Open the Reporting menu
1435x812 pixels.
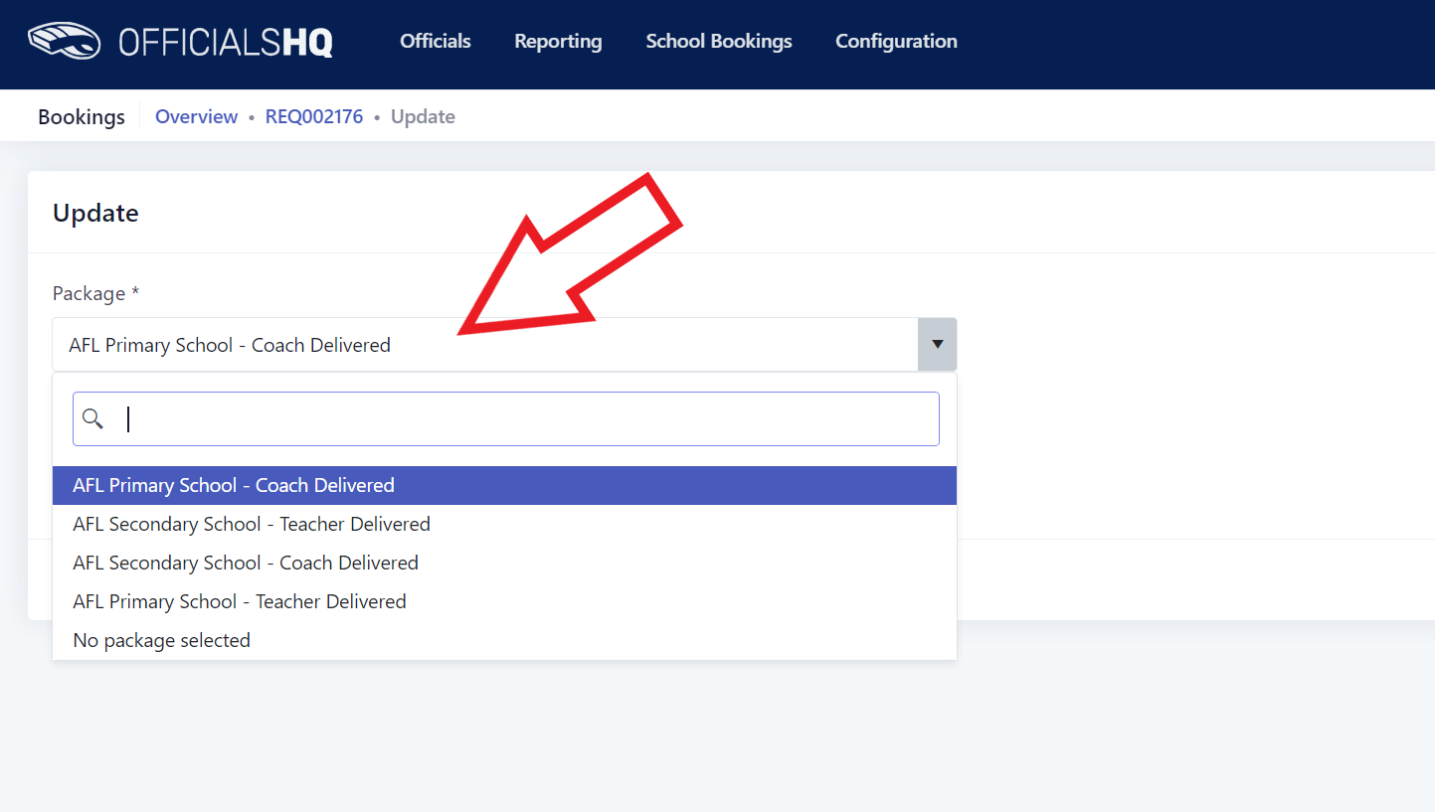[558, 41]
